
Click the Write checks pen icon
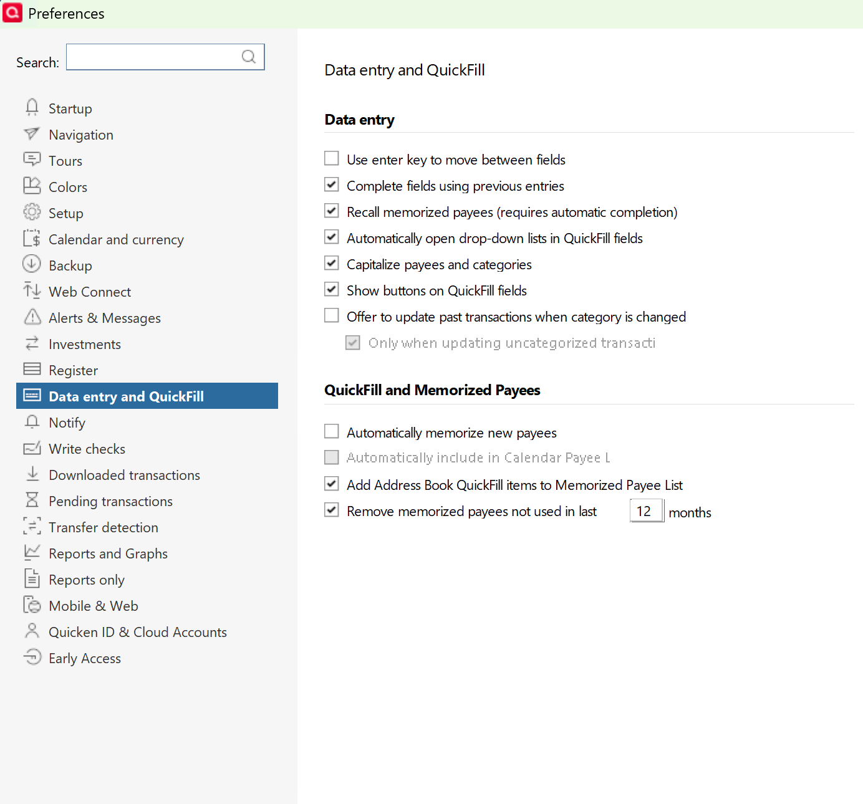[32, 448]
